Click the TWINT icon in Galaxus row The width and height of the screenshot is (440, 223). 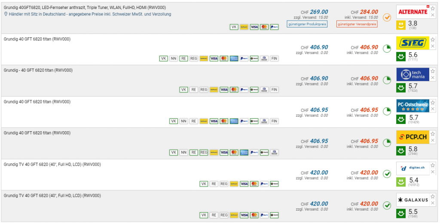[274, 215]
